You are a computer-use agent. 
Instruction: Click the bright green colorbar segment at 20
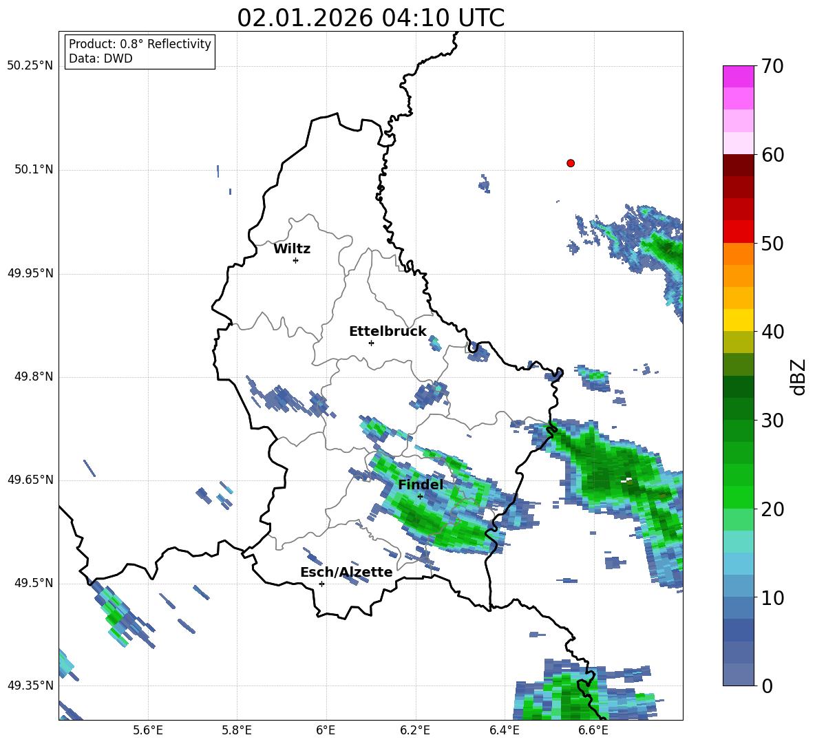pyautogui.click(x=738, y=498)
